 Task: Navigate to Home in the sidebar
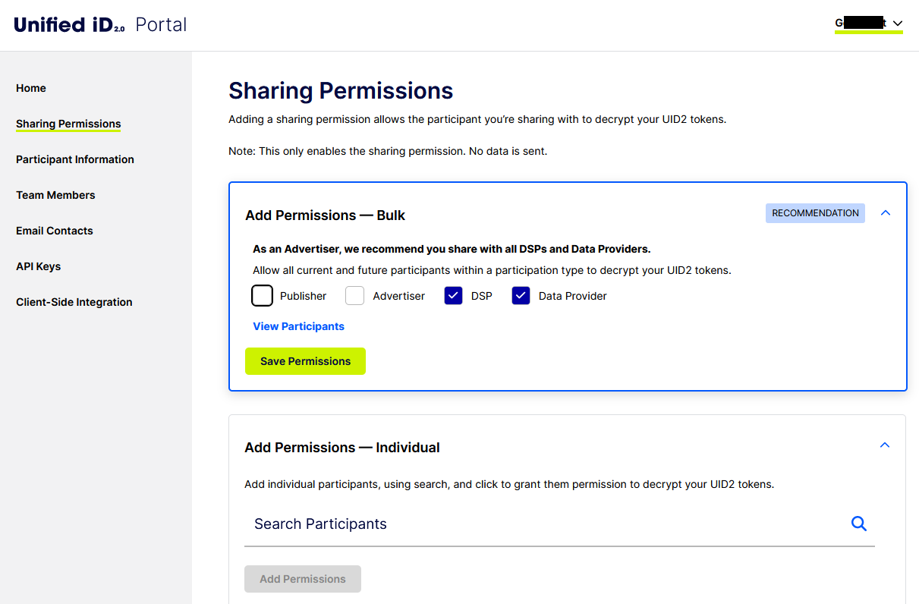30,88
